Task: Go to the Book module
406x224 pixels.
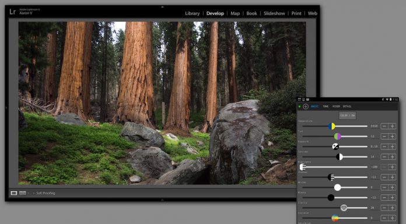Action: [x=251, y=13]
